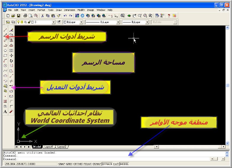This screenshot has height=168, width=232.
Task: Open the Format menu
Action: tap(41, 10)
